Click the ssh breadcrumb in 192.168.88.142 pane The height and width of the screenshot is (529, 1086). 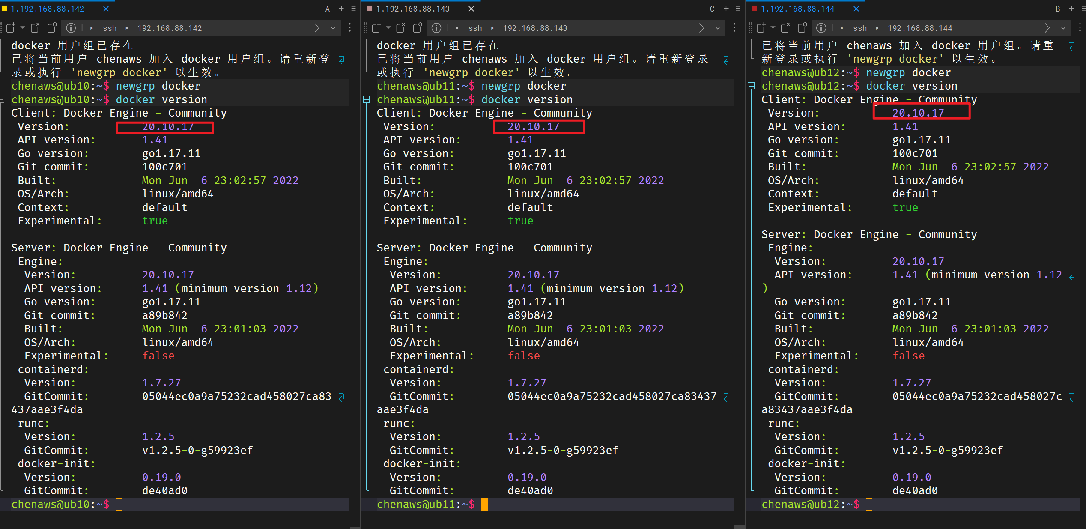(110, 28)
